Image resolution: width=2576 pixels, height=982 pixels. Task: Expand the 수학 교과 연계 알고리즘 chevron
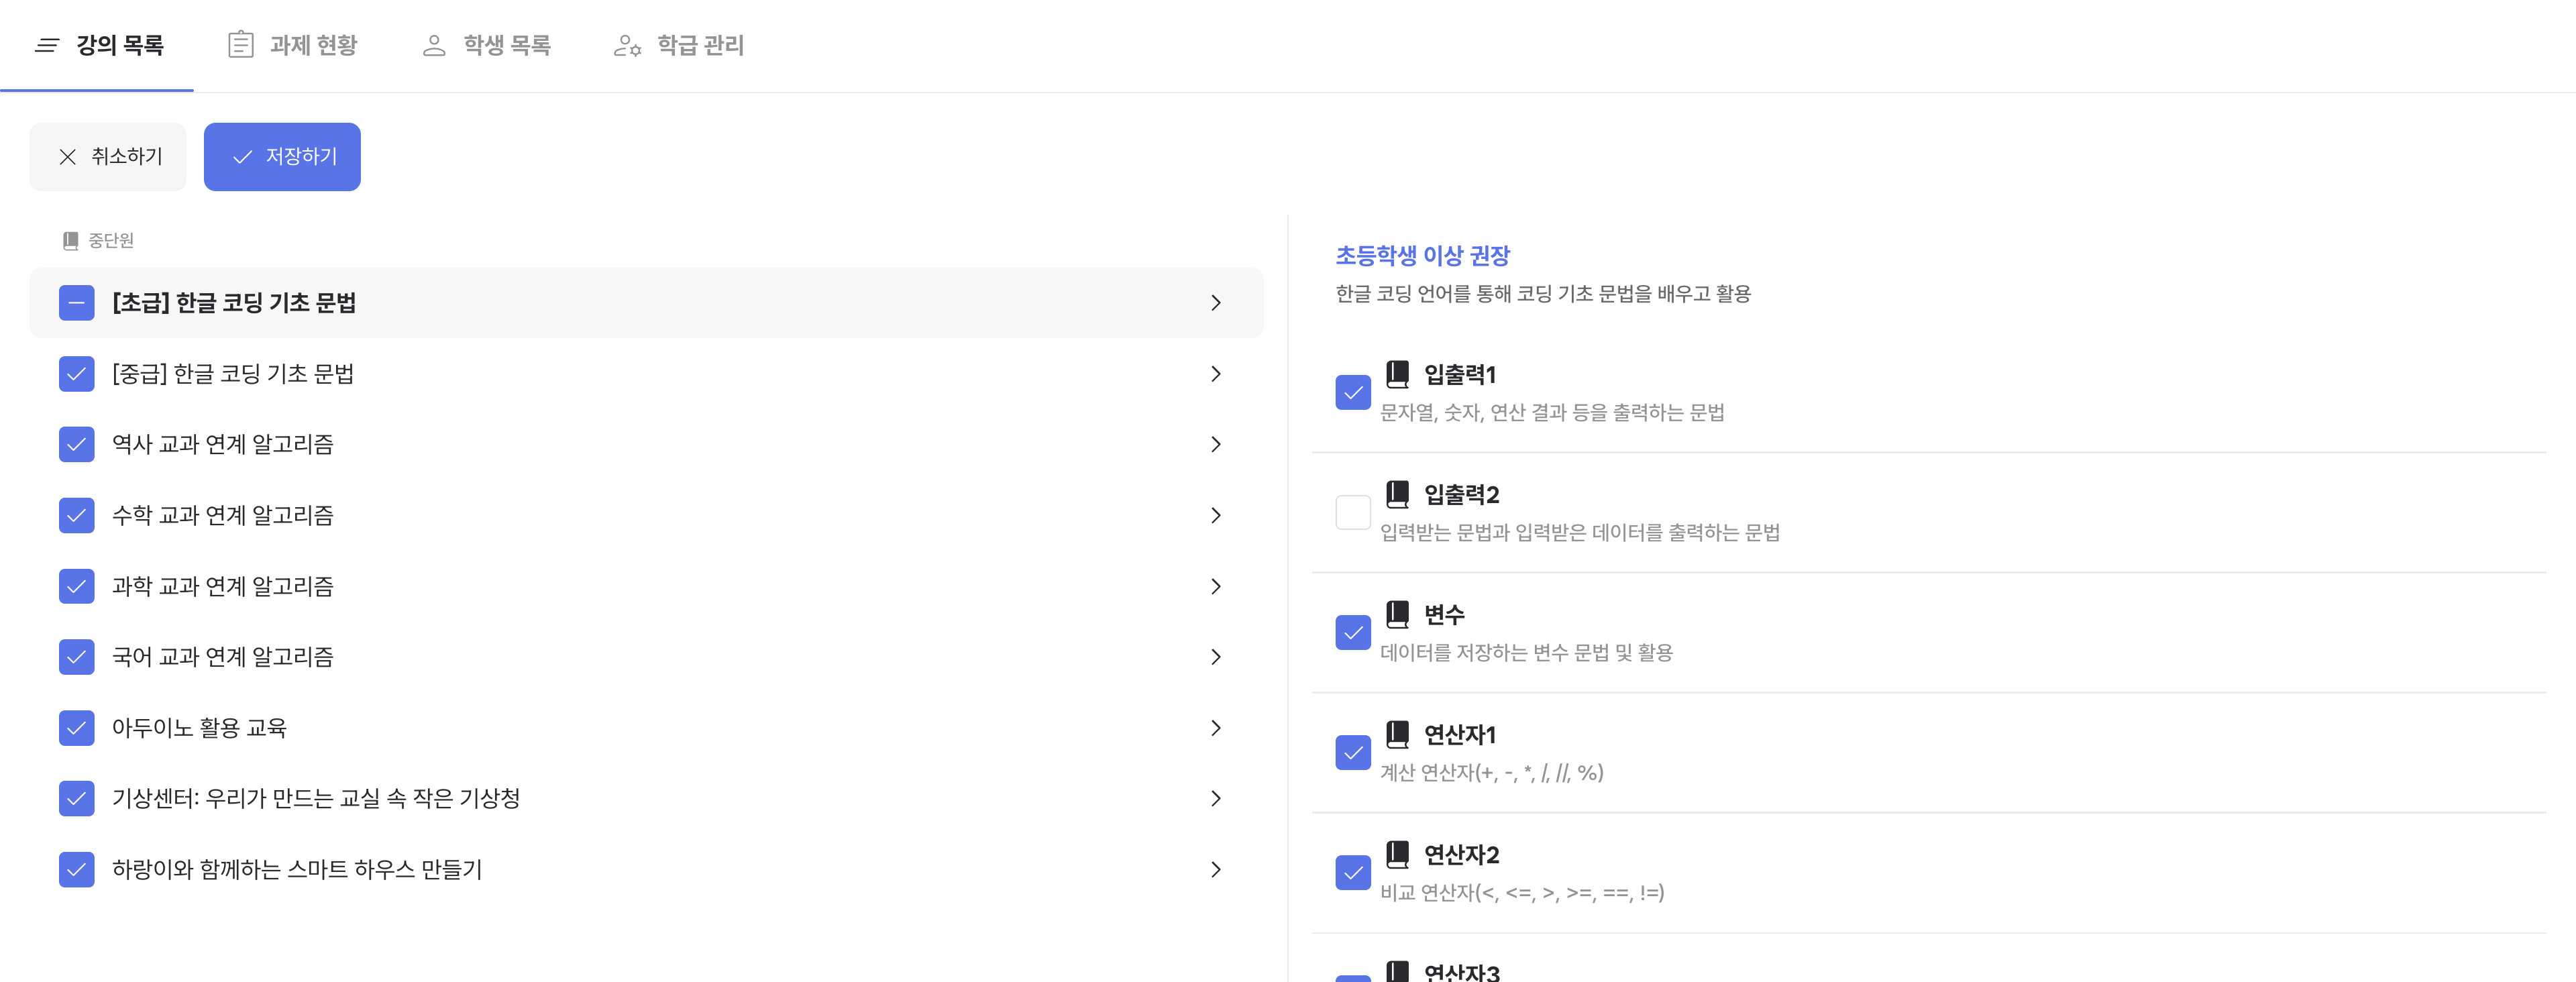pyautogui.click(x=1215, y=515)
